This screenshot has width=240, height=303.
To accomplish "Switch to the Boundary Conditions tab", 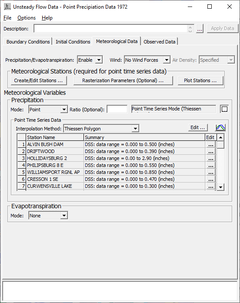I will (x=28, y=42).
